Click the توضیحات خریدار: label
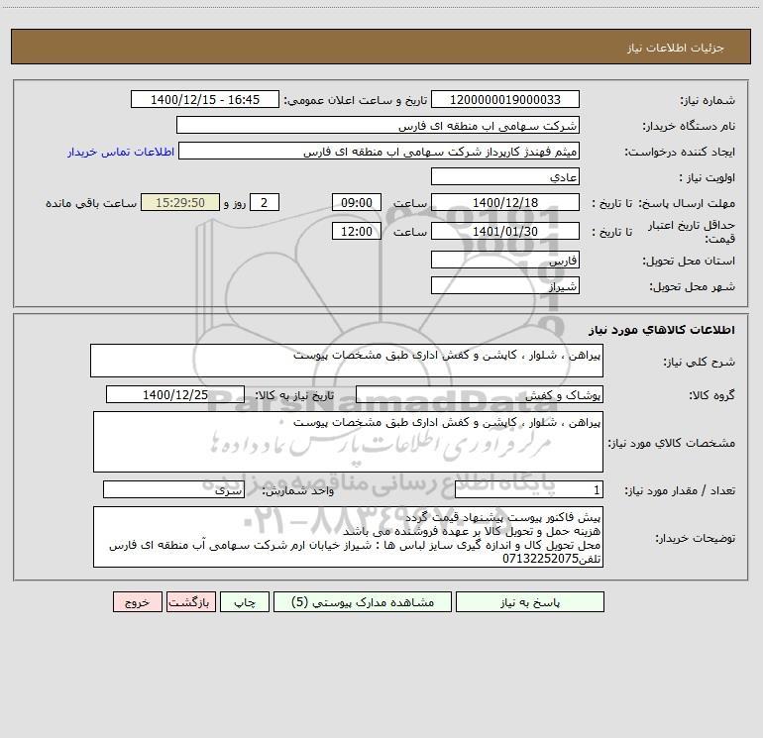Viewport: 763px width, 738px height. click(695, 538)
